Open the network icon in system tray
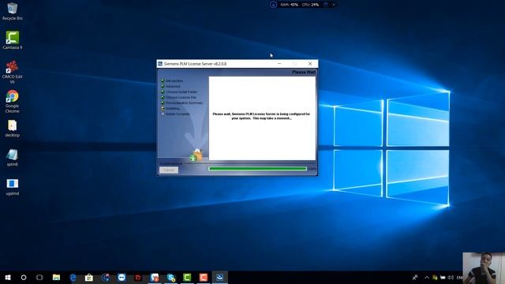This screenshot has height=284, width=505. (443, 277)
